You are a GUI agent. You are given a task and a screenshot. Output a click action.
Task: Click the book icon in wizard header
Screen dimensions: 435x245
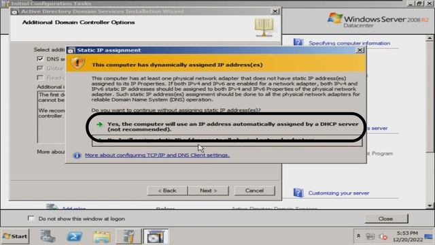(x=264, y=27)
